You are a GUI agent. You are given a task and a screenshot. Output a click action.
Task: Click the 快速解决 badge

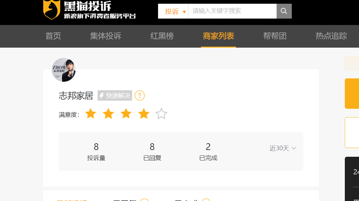(x=115, y=96)
